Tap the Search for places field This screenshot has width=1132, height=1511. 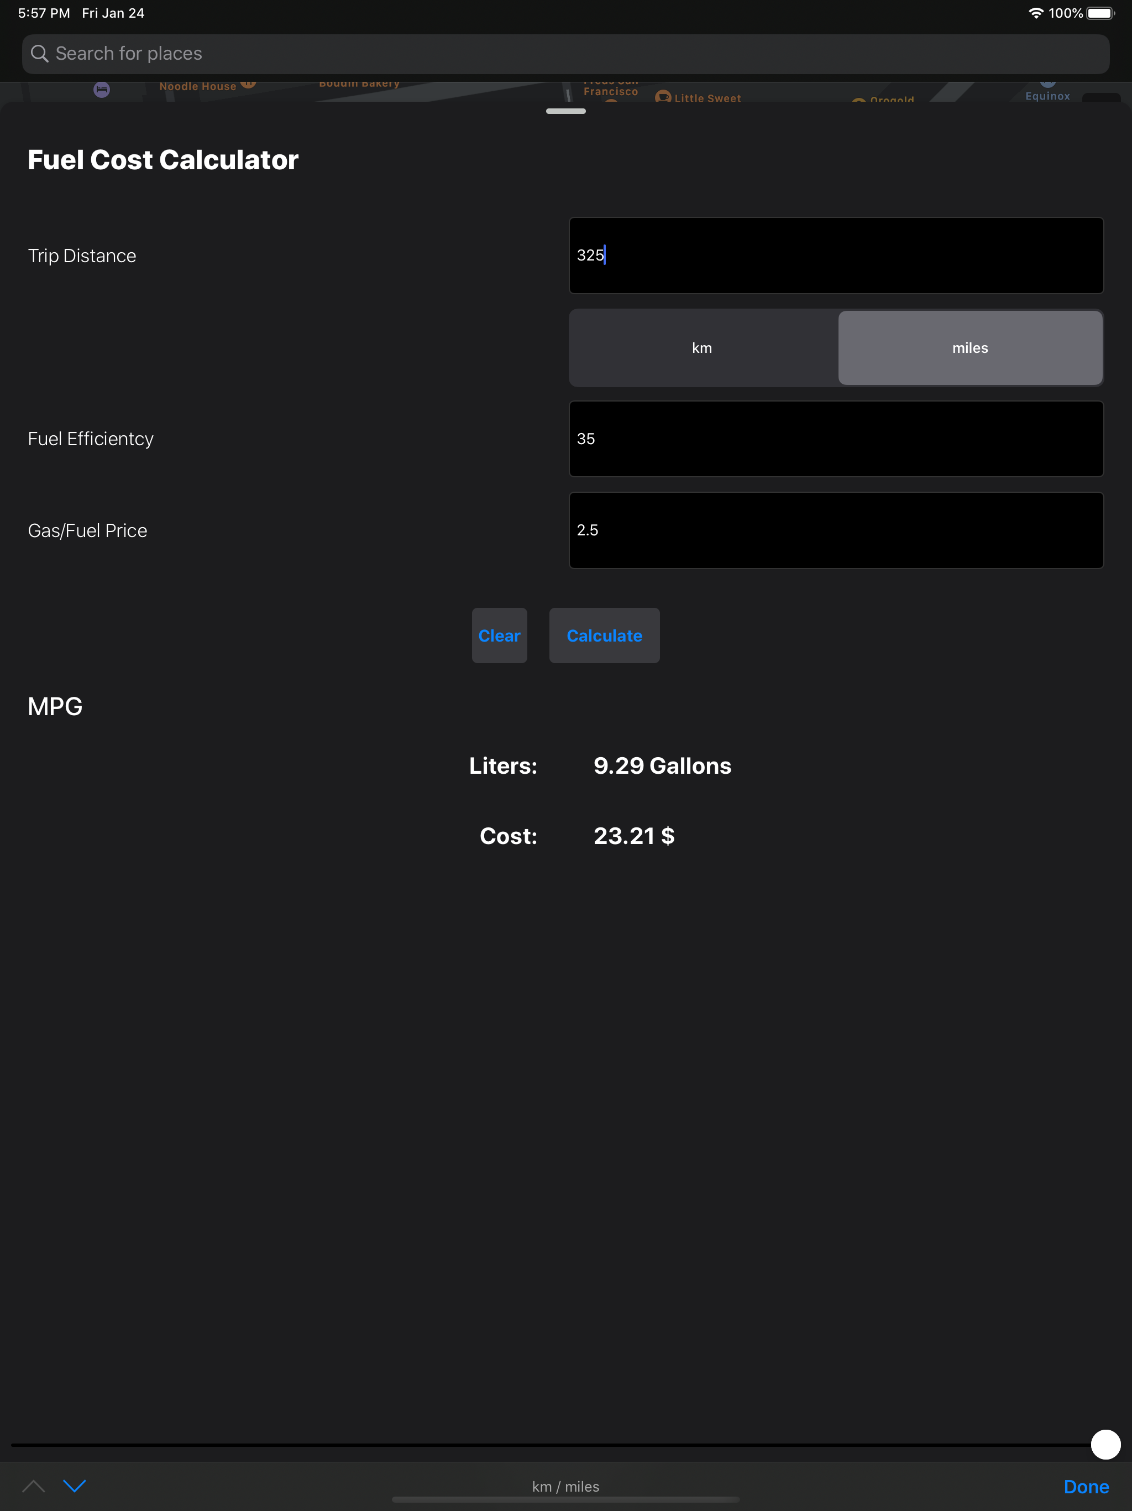coord(565,54)
